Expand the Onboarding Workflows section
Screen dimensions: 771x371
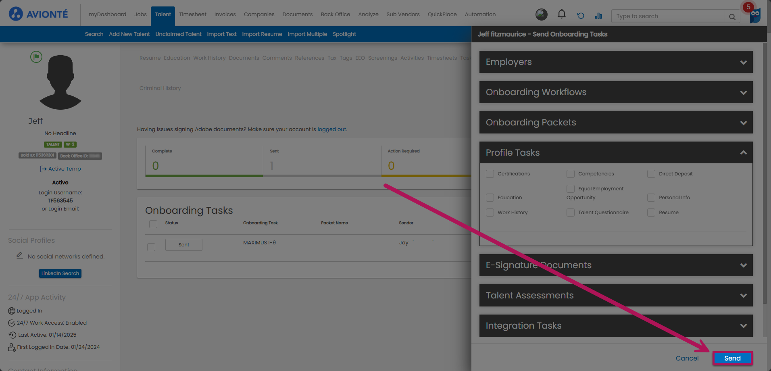coord(616,92)
